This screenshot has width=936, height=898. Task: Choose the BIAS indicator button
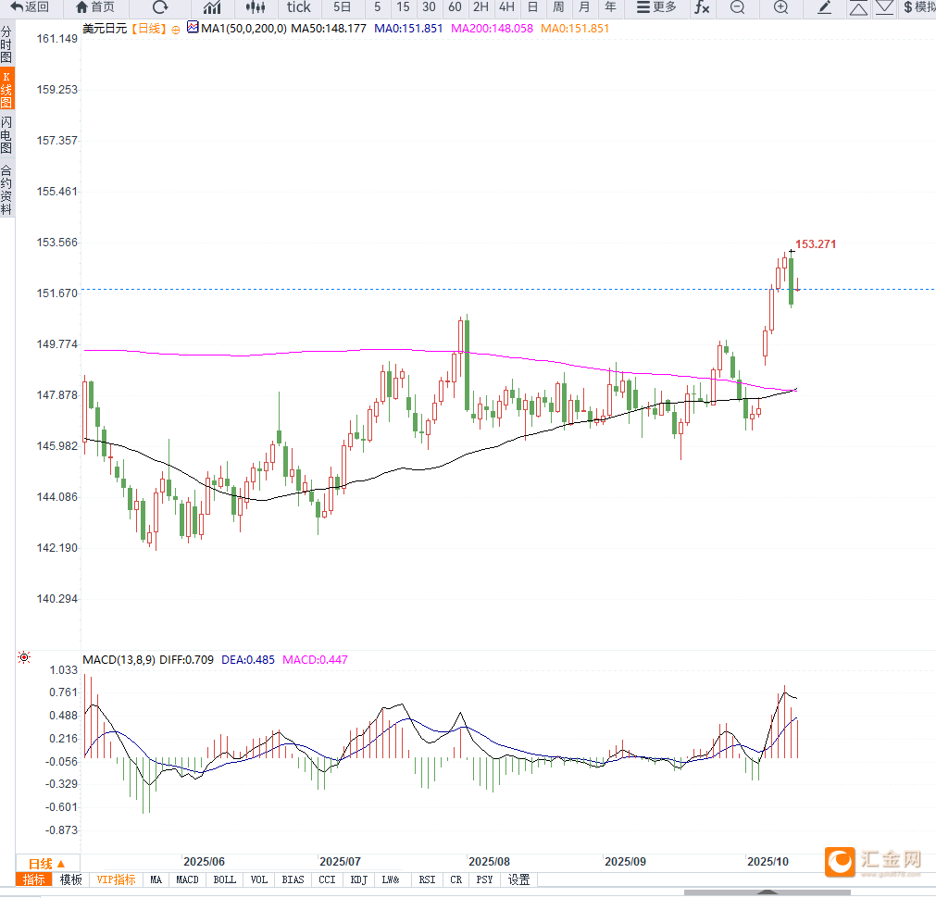coord(293,879)
